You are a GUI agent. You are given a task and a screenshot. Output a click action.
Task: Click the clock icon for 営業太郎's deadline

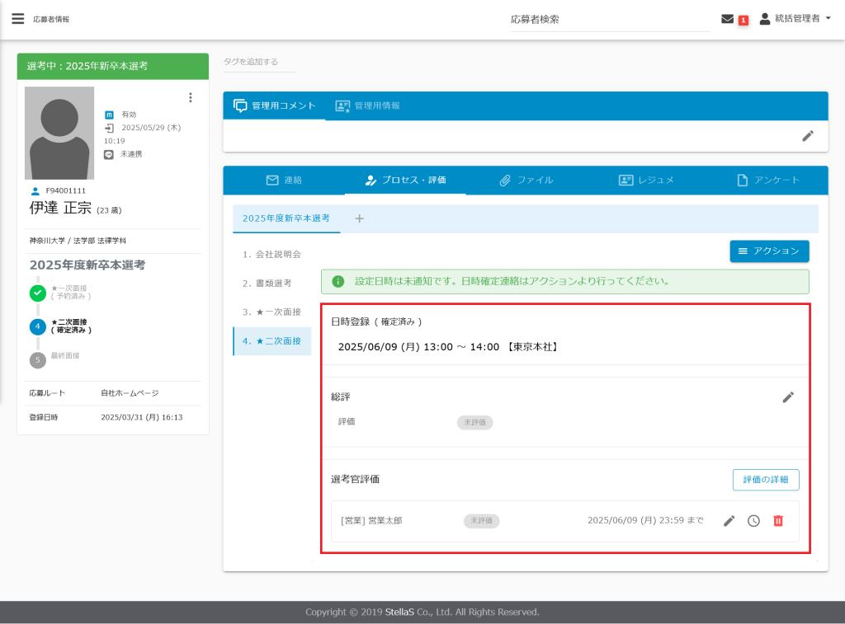point(753,521)
